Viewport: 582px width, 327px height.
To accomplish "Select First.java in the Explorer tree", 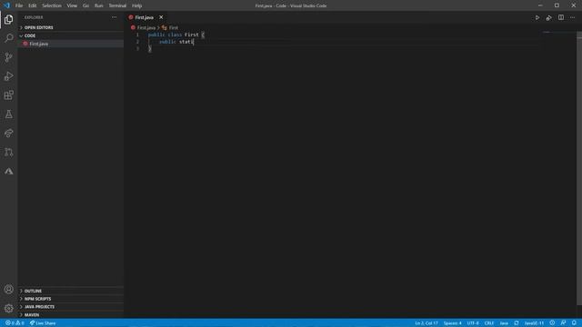I will pos(71,44).
